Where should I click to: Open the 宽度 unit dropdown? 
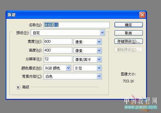pyautogui.click(x=88, y=42)
